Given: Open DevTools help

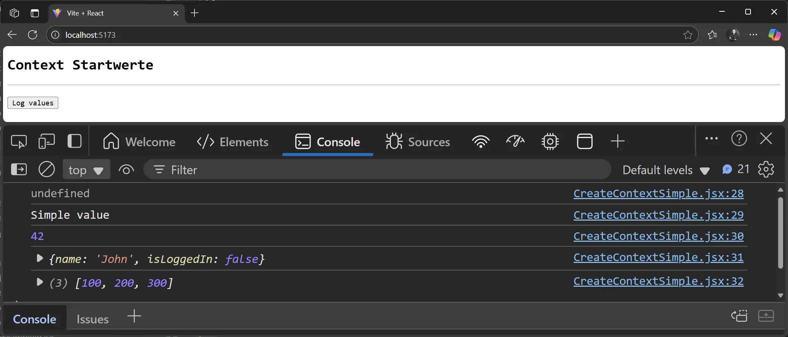Looking at the screenshot, I should [x=739, y=139].
